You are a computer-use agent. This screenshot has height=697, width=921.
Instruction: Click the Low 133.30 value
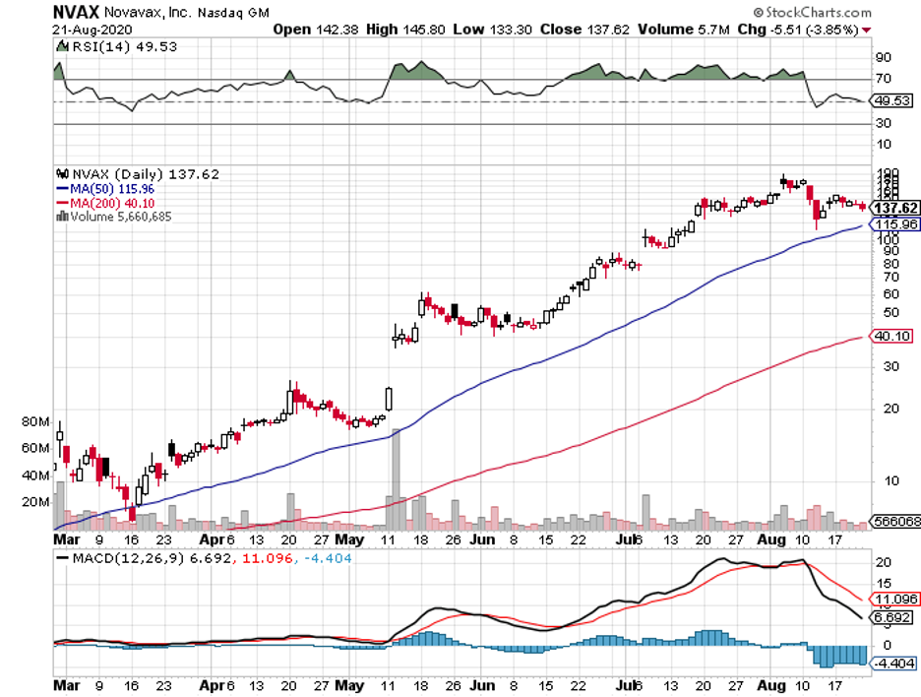pyautogui.click(x=492, y=30)
